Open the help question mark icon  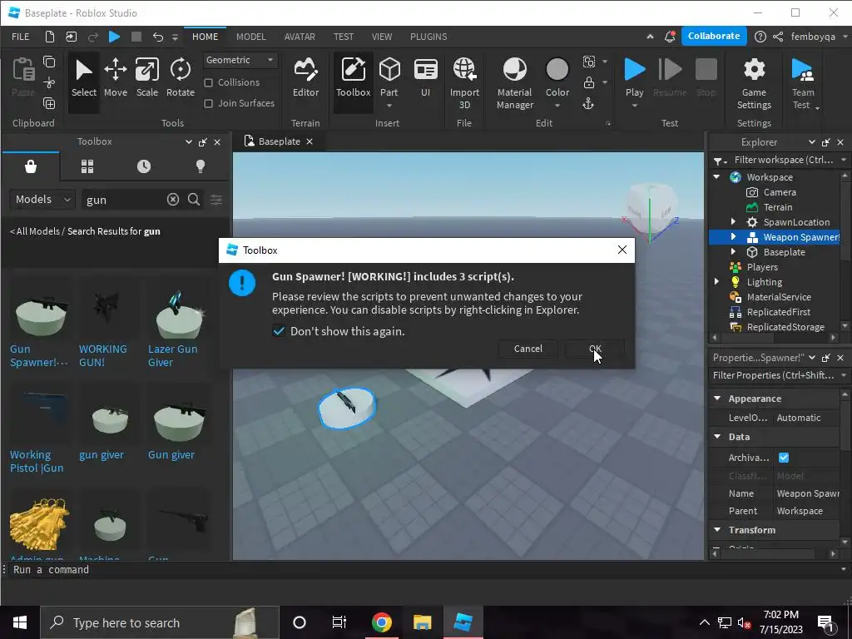(x=760, y=37)
